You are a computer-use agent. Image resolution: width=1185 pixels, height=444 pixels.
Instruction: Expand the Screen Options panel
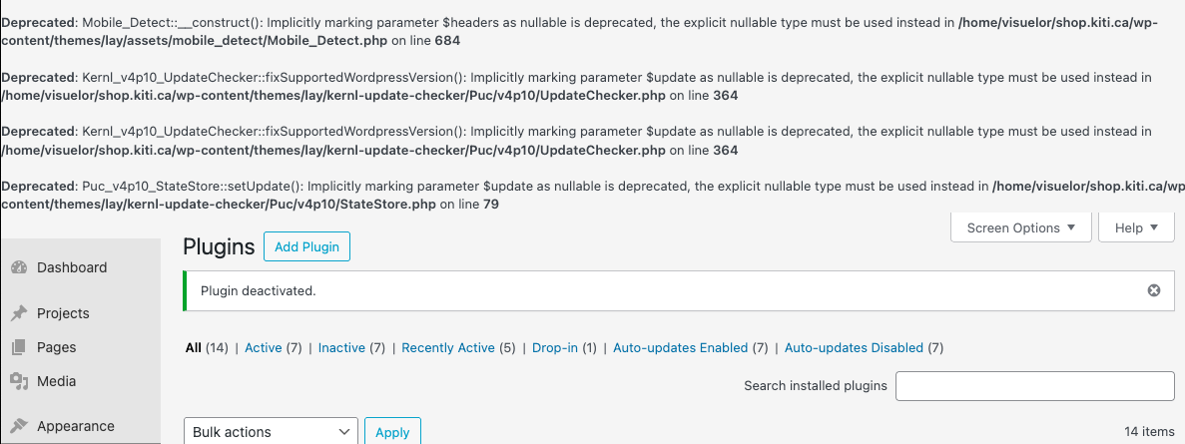(1020, 227)
